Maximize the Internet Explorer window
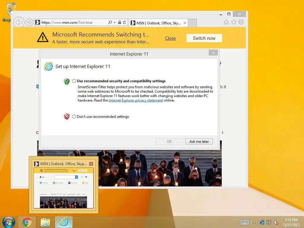The height and width of the screenshot is (228, 304). coord(229,14)
